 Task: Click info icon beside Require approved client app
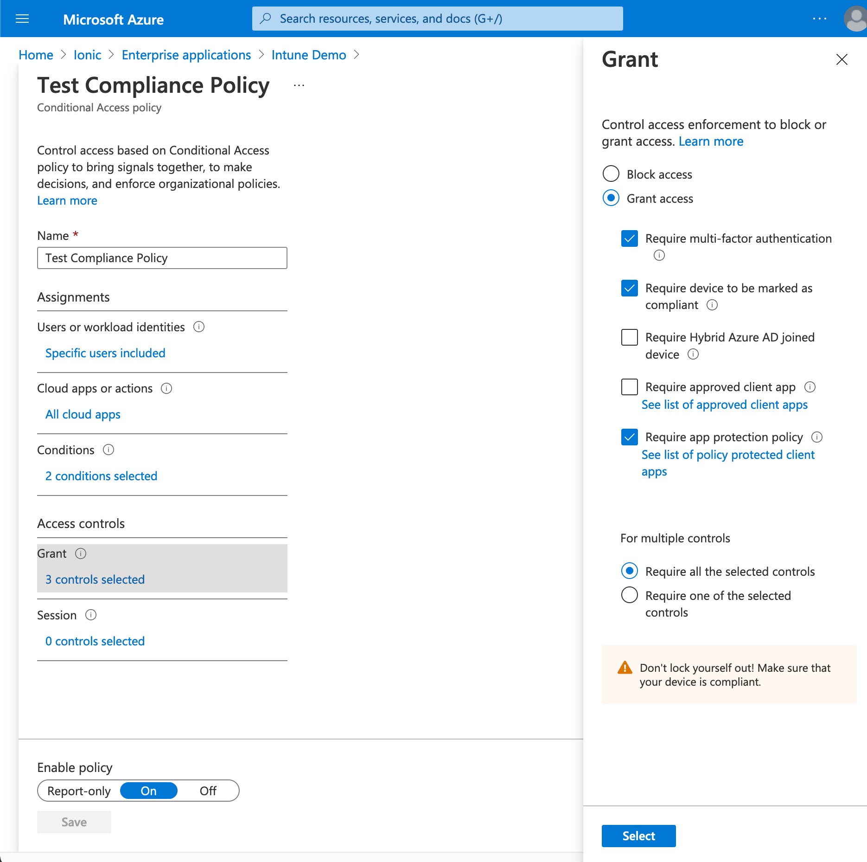pos(810,387)
